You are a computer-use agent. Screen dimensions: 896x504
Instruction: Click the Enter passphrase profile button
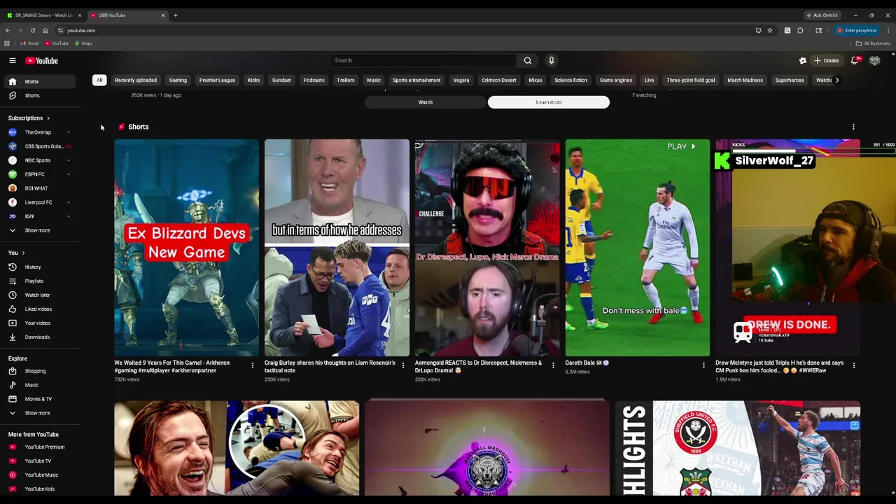(x=857, y=30)
